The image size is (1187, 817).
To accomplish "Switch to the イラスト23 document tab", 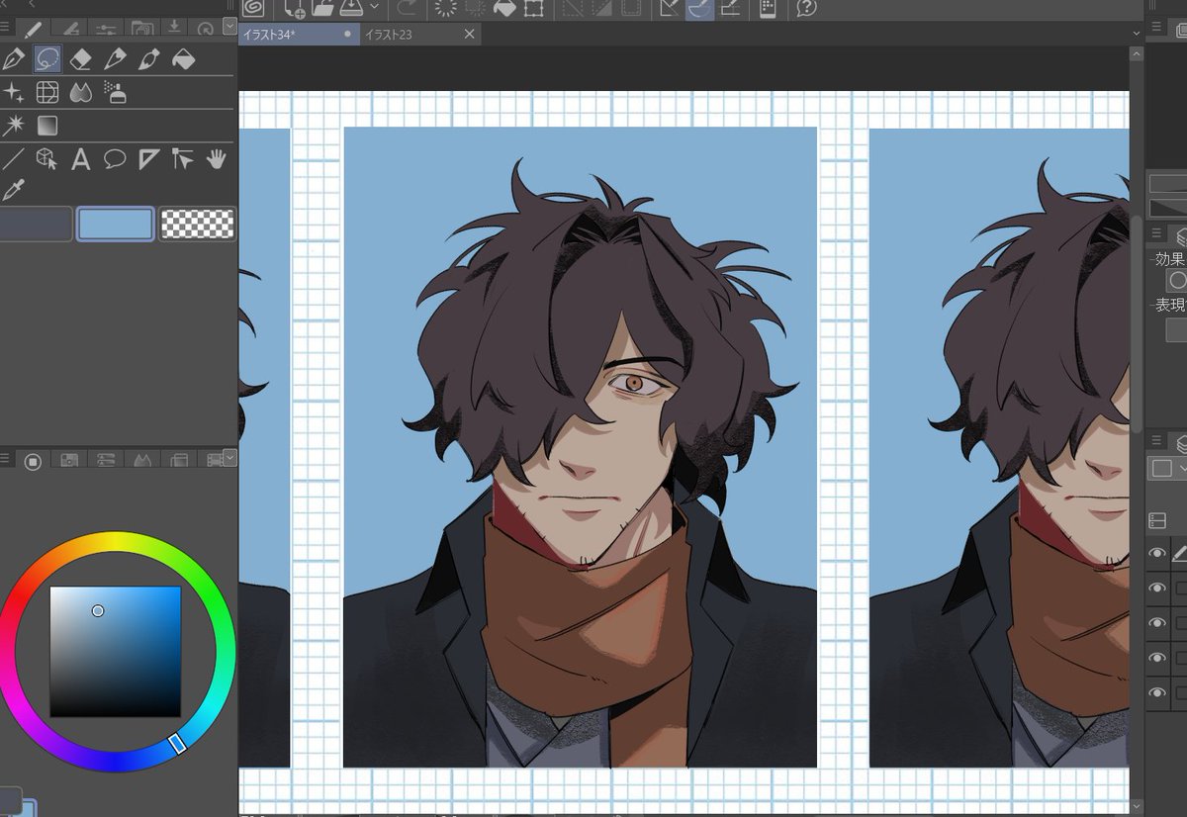I will coord(419,34).
